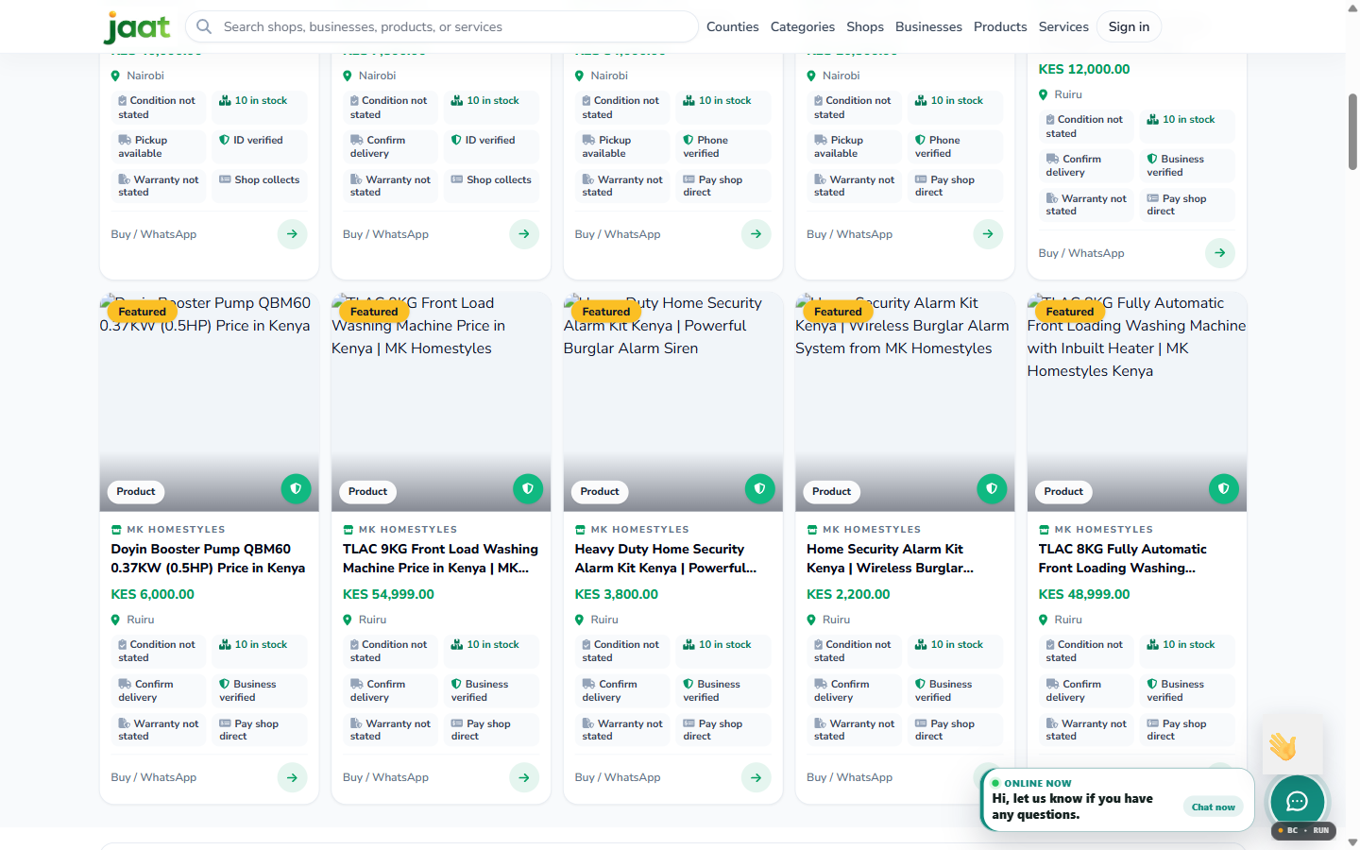Viewport: 1360px width, 850px height.
Task: Click location pin beside Ruiru on KES 12,000.00 card
Action: click(1044, 94)
